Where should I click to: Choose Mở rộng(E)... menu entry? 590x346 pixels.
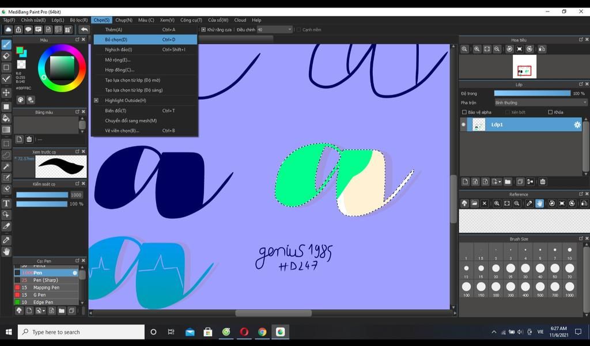click(145, 60)
